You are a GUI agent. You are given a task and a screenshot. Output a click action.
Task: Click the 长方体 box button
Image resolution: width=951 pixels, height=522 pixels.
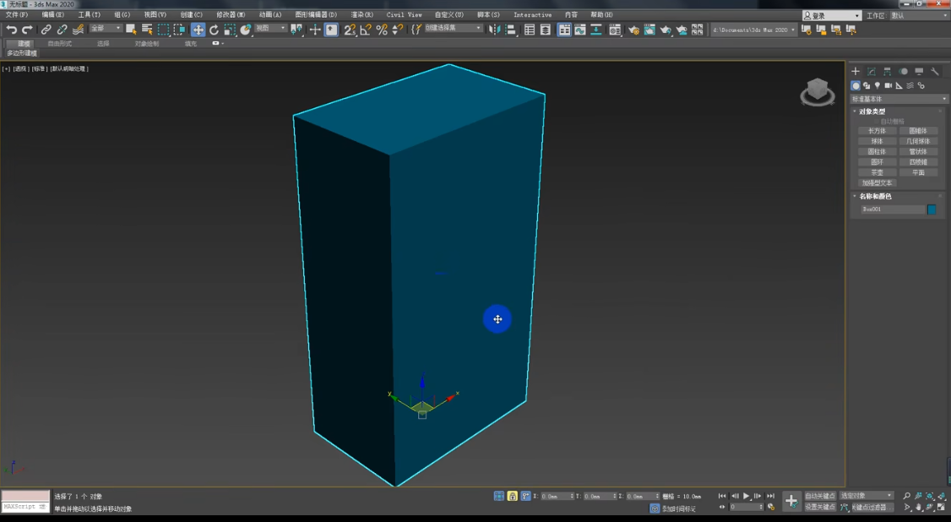[x=877, y=131]
